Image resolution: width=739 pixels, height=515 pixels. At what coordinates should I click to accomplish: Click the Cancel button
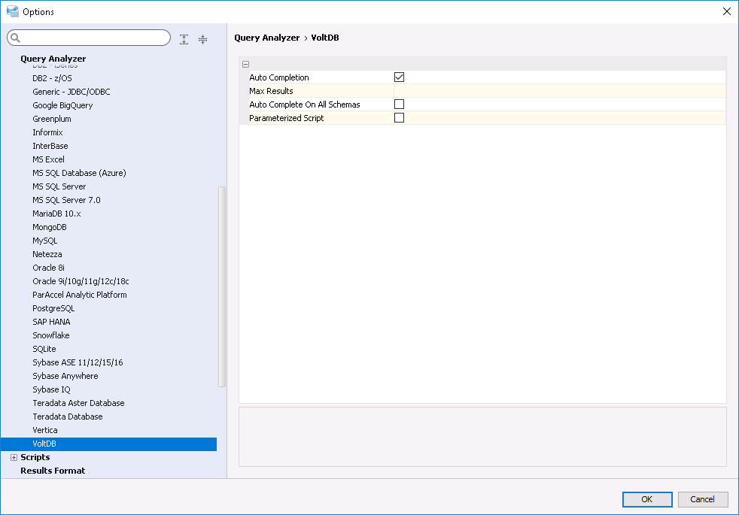coord(702,499)
